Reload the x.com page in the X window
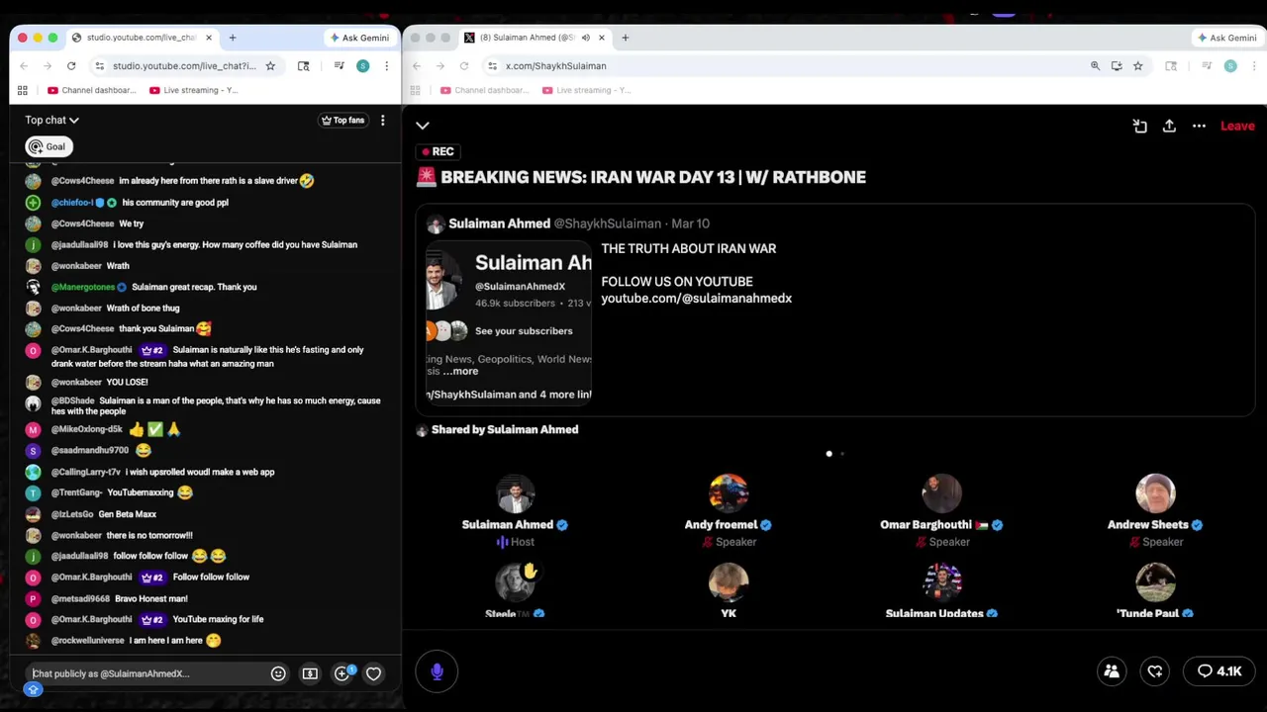 [464, 66]
